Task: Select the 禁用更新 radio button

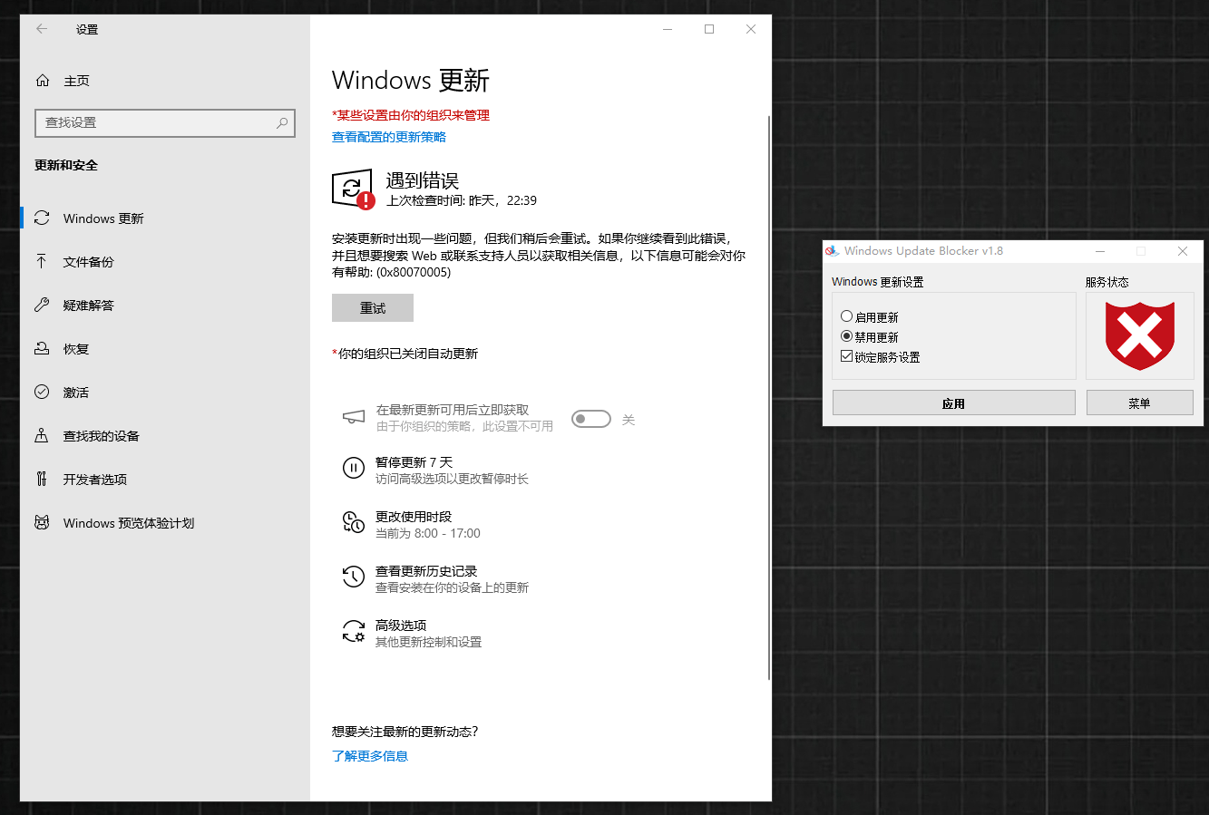Action: click(x=846, y=335)
